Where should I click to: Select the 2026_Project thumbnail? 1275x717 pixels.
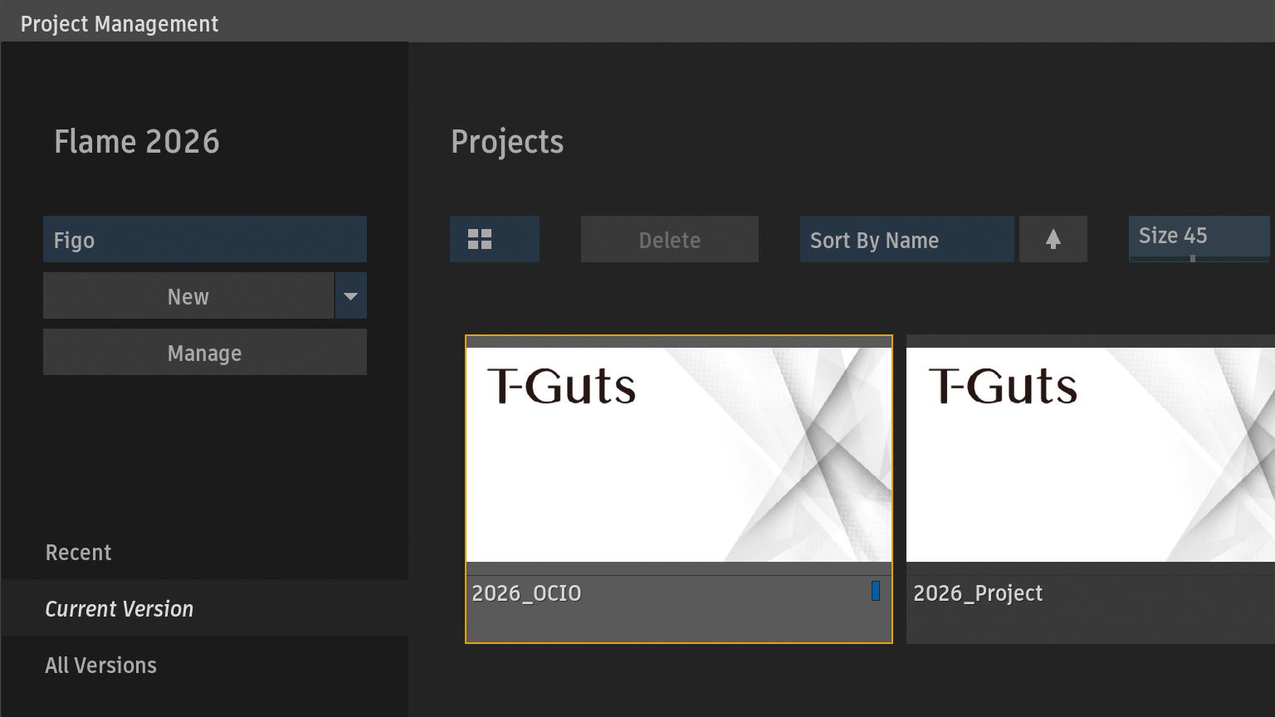click(1091, 455)
